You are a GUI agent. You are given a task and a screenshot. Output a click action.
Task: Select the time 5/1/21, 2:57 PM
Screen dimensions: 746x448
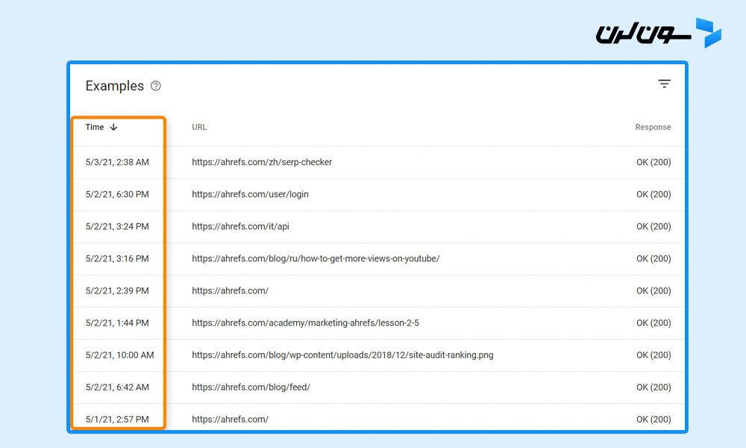pyautogui.click(x=117, y=419)
